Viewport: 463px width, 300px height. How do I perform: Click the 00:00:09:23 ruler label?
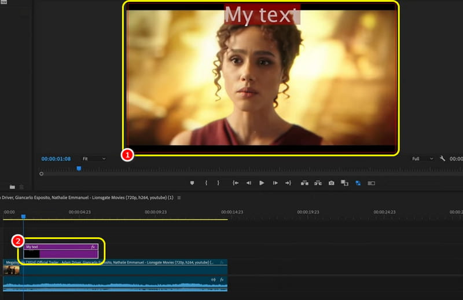coord(156,212)
